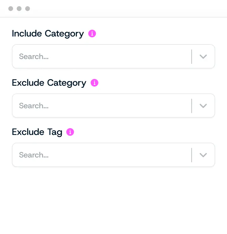Select the Exclude Tag search field

101,155
